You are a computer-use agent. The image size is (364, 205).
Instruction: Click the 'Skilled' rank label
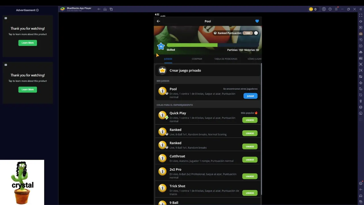[171, 50]
